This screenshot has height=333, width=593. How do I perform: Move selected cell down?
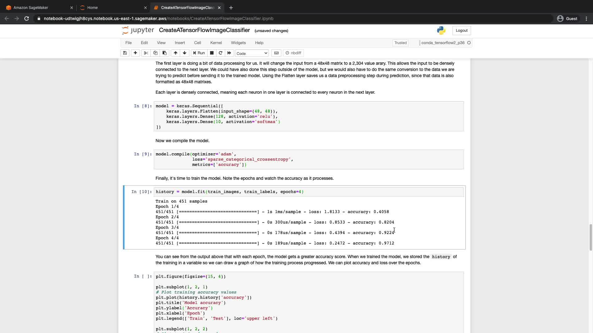pyautogui.click(x=185, y=53)
